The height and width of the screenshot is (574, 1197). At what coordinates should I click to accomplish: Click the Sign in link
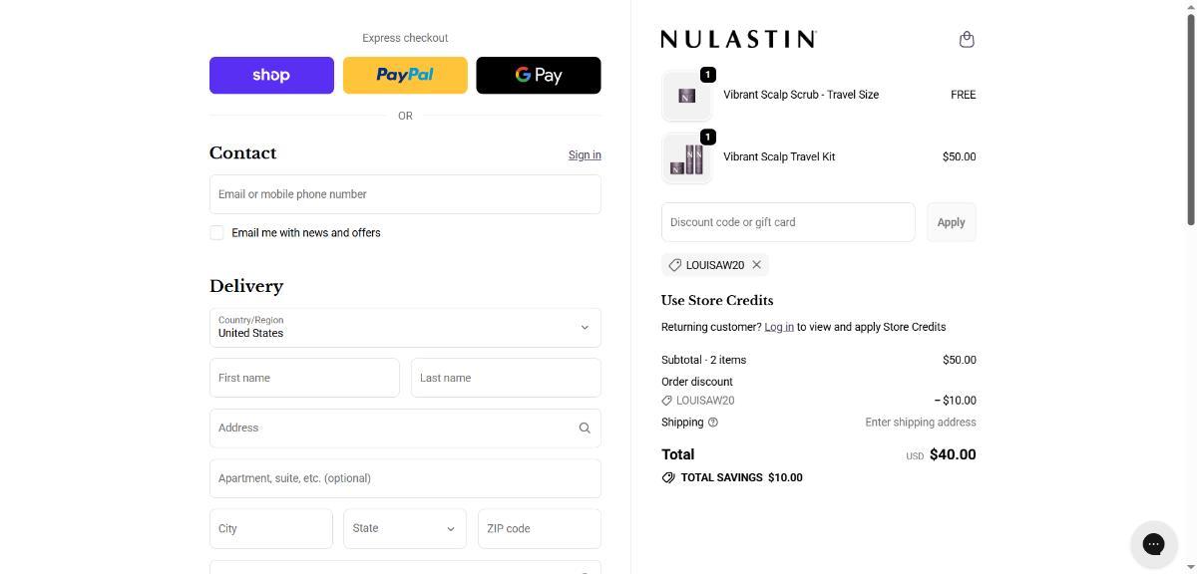585,155
